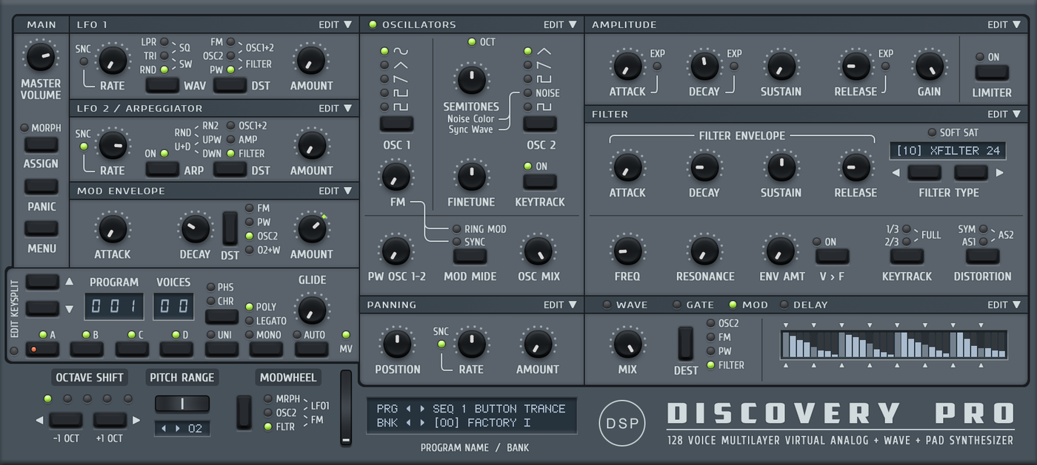Click the filter Freq knob
The image size is (1037, 465).
[627, 251]
